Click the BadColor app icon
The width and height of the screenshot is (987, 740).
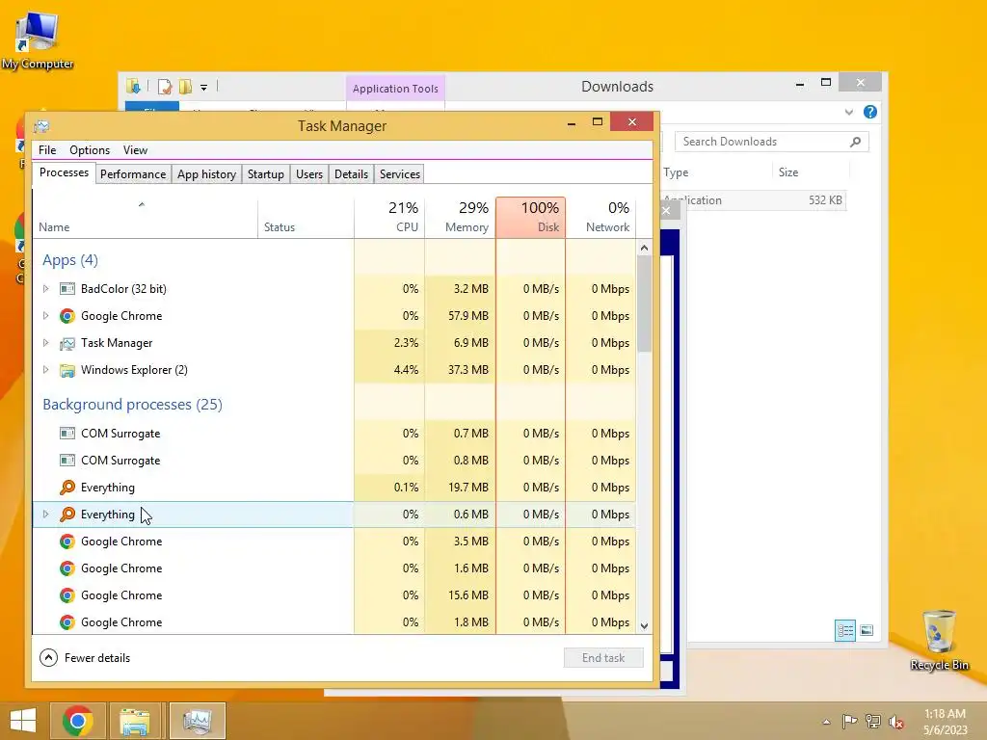67,289
